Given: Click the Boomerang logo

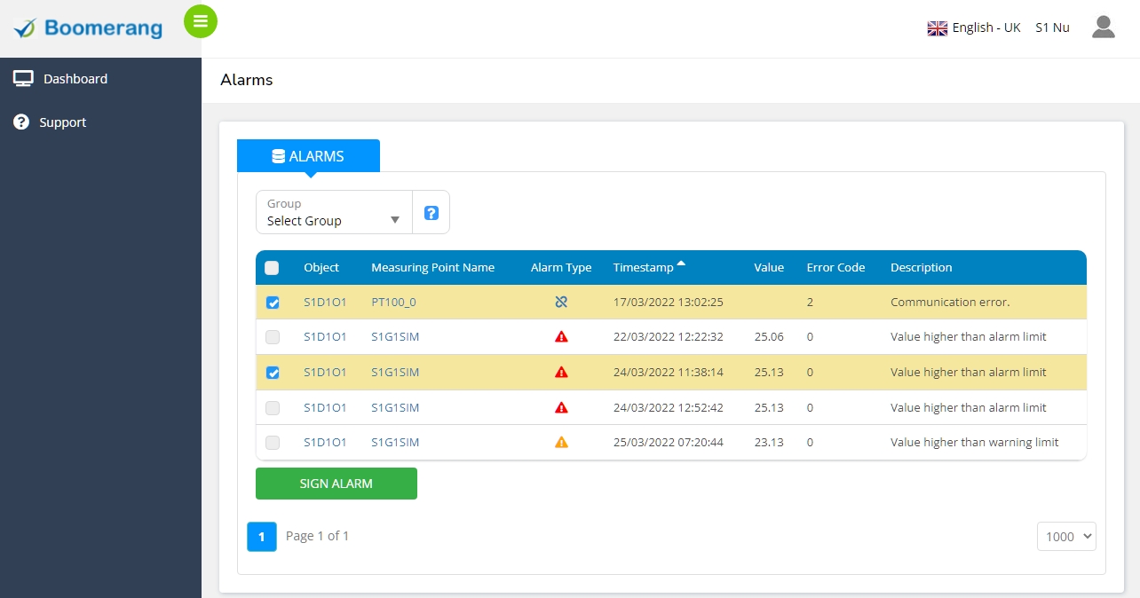Looking at the screenshot, I should 89,28.
